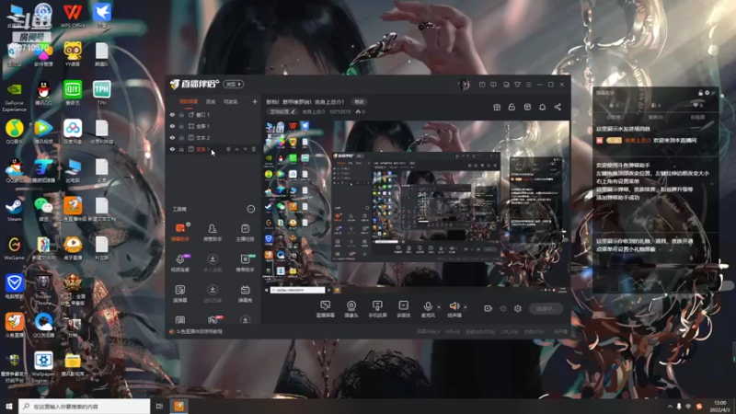Select the 窗口 1 source row
The height and width of the screenshot is (414, 736).
213,114
